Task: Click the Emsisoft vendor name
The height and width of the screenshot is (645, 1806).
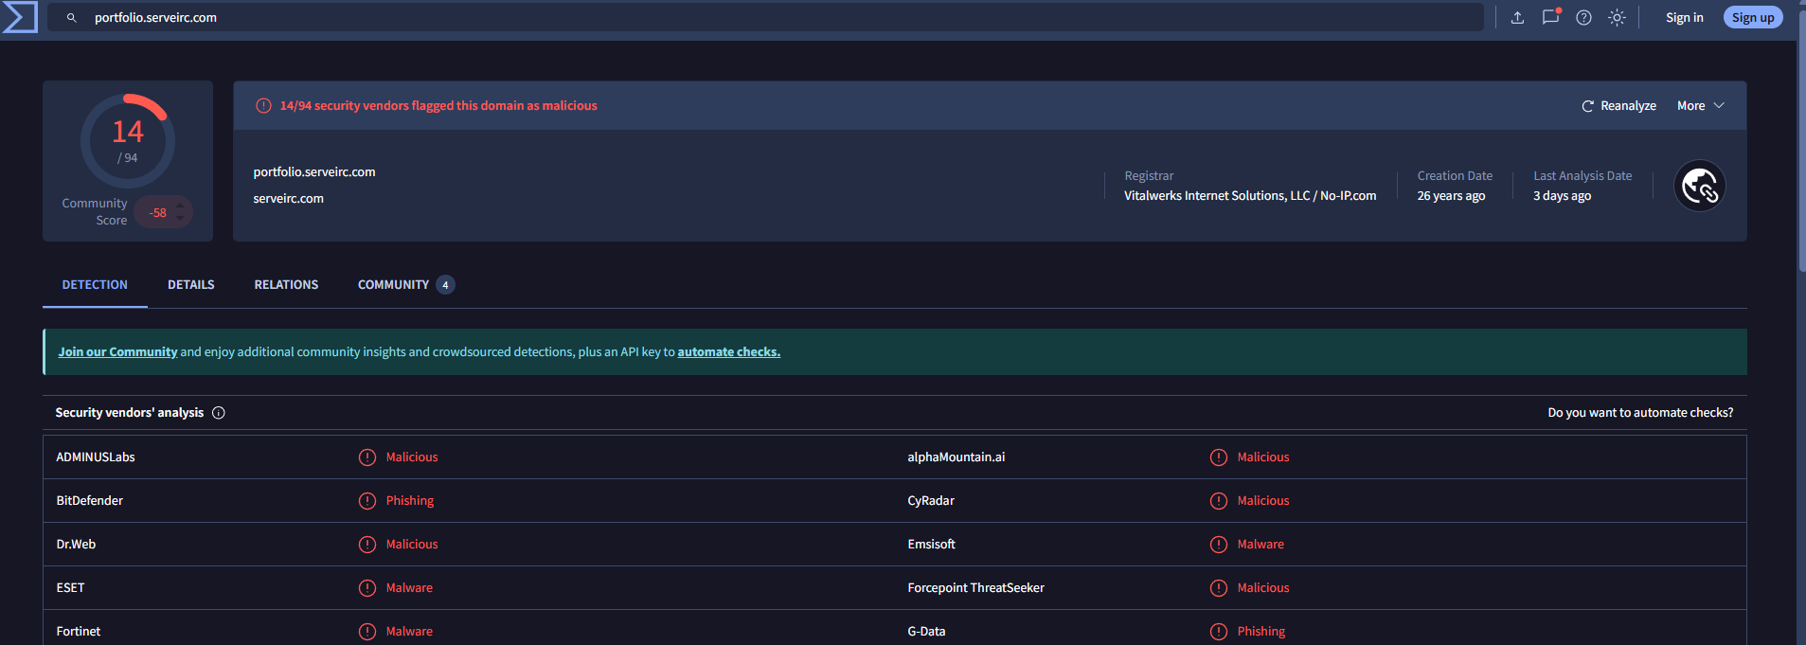Action: 931,544
